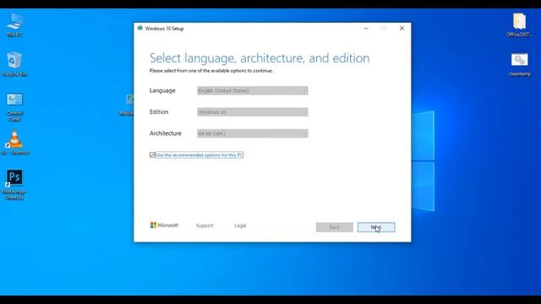Click the 'Language' field label
Image resolution: width=541 pixels, height=304 pixels.
162,90
